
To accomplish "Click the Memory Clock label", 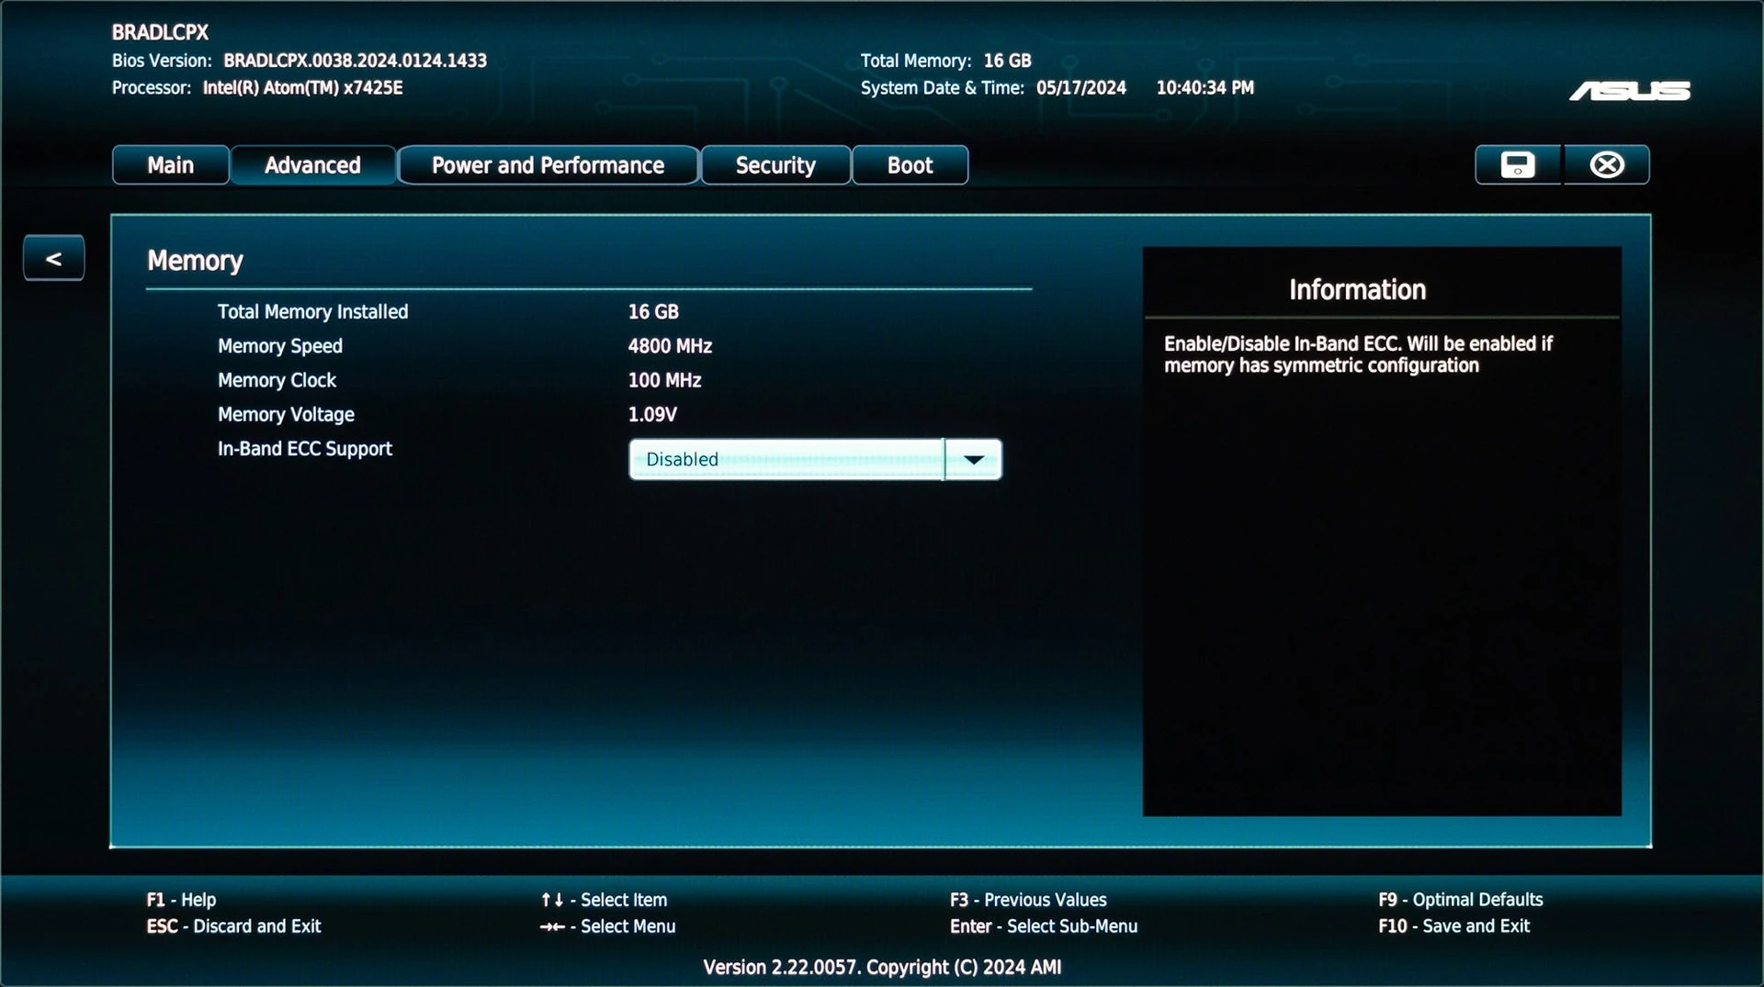I will tap(277, 380).
